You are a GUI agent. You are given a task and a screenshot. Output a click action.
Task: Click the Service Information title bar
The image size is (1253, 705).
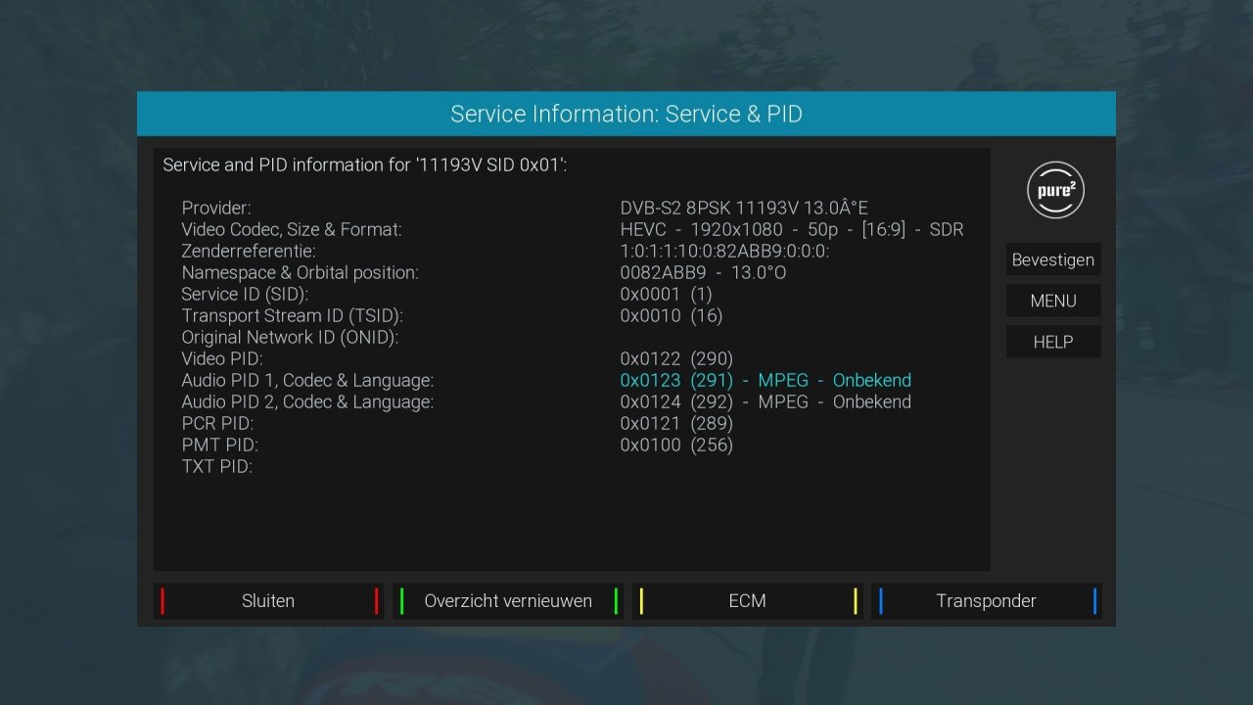coord(626,114)
